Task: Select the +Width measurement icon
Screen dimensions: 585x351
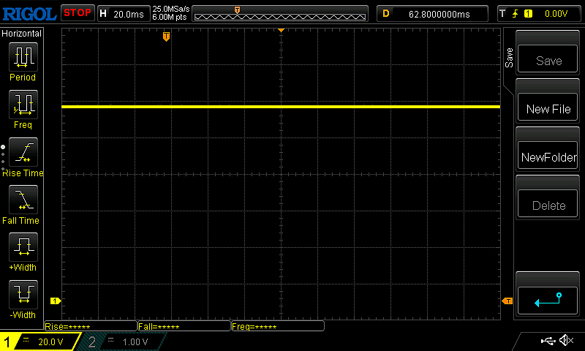Action: tap(23, 247)
